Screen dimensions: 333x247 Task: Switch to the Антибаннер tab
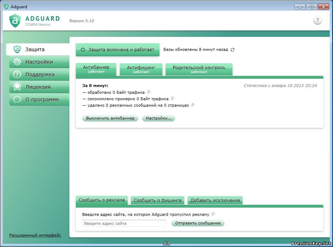coord(96,69)
